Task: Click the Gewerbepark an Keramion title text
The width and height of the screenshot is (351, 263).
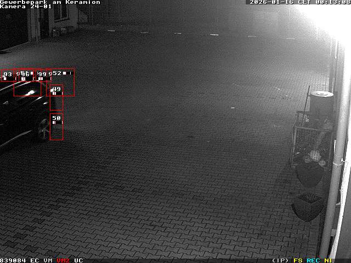Action: [50, 2]
